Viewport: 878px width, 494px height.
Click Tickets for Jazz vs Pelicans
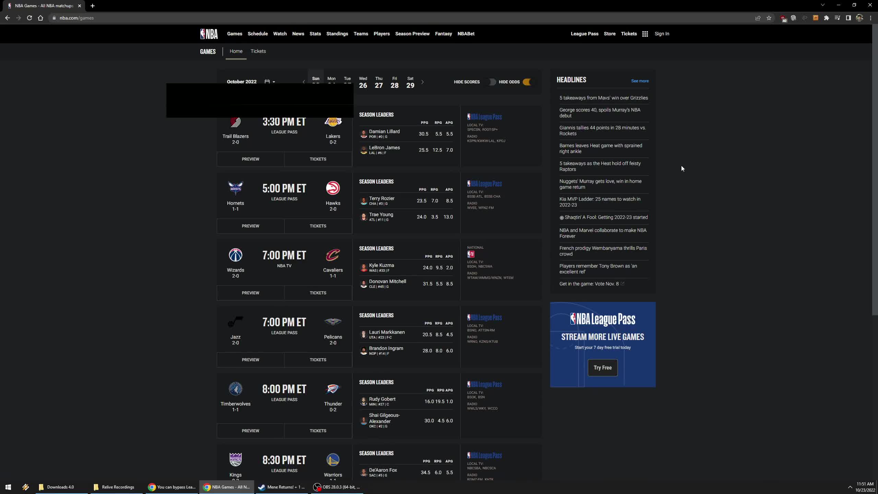[318, 360]
